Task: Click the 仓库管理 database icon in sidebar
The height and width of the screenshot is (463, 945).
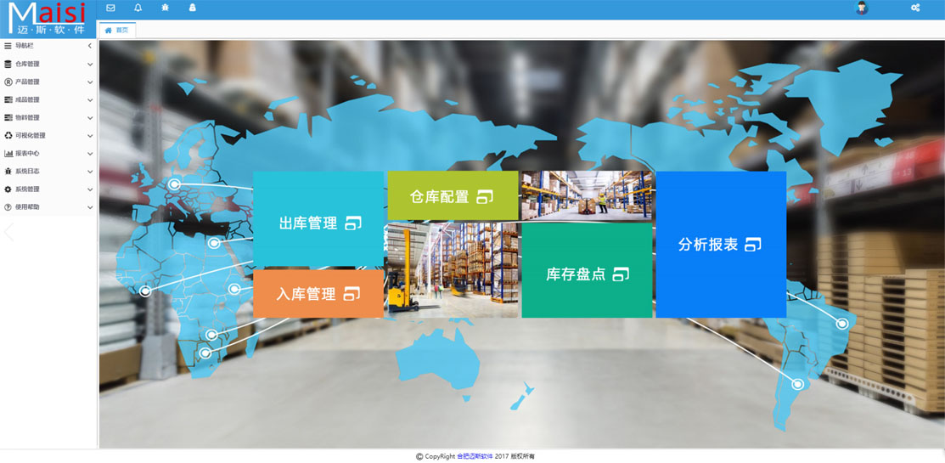Action: pos(8,64)
